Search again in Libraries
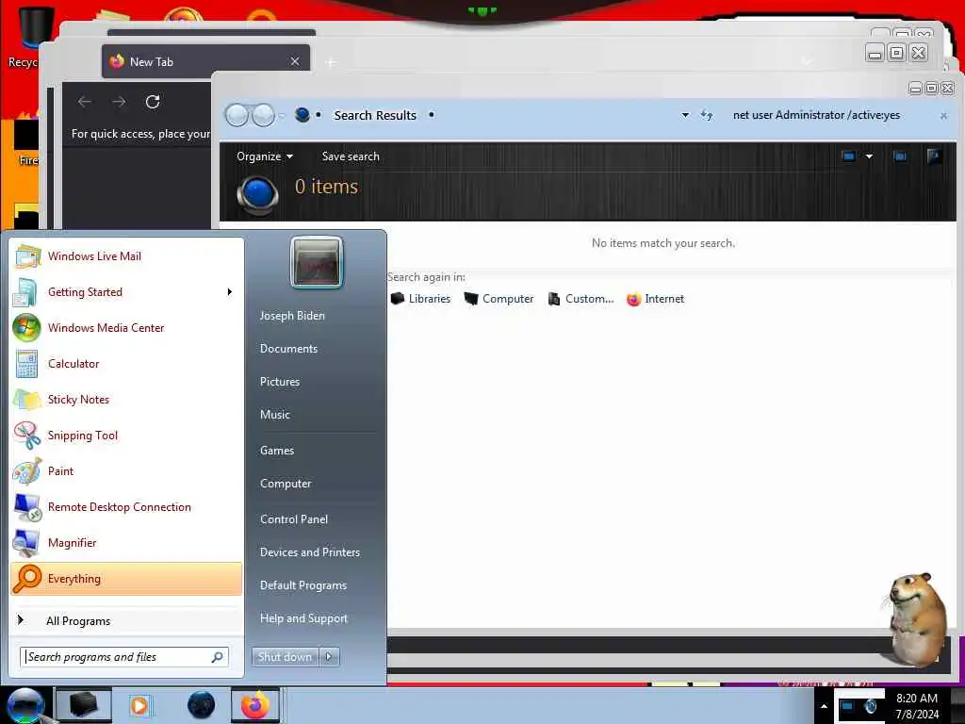Image resolution: width=965 pixels, height=724 pixels. pos(421,299)
